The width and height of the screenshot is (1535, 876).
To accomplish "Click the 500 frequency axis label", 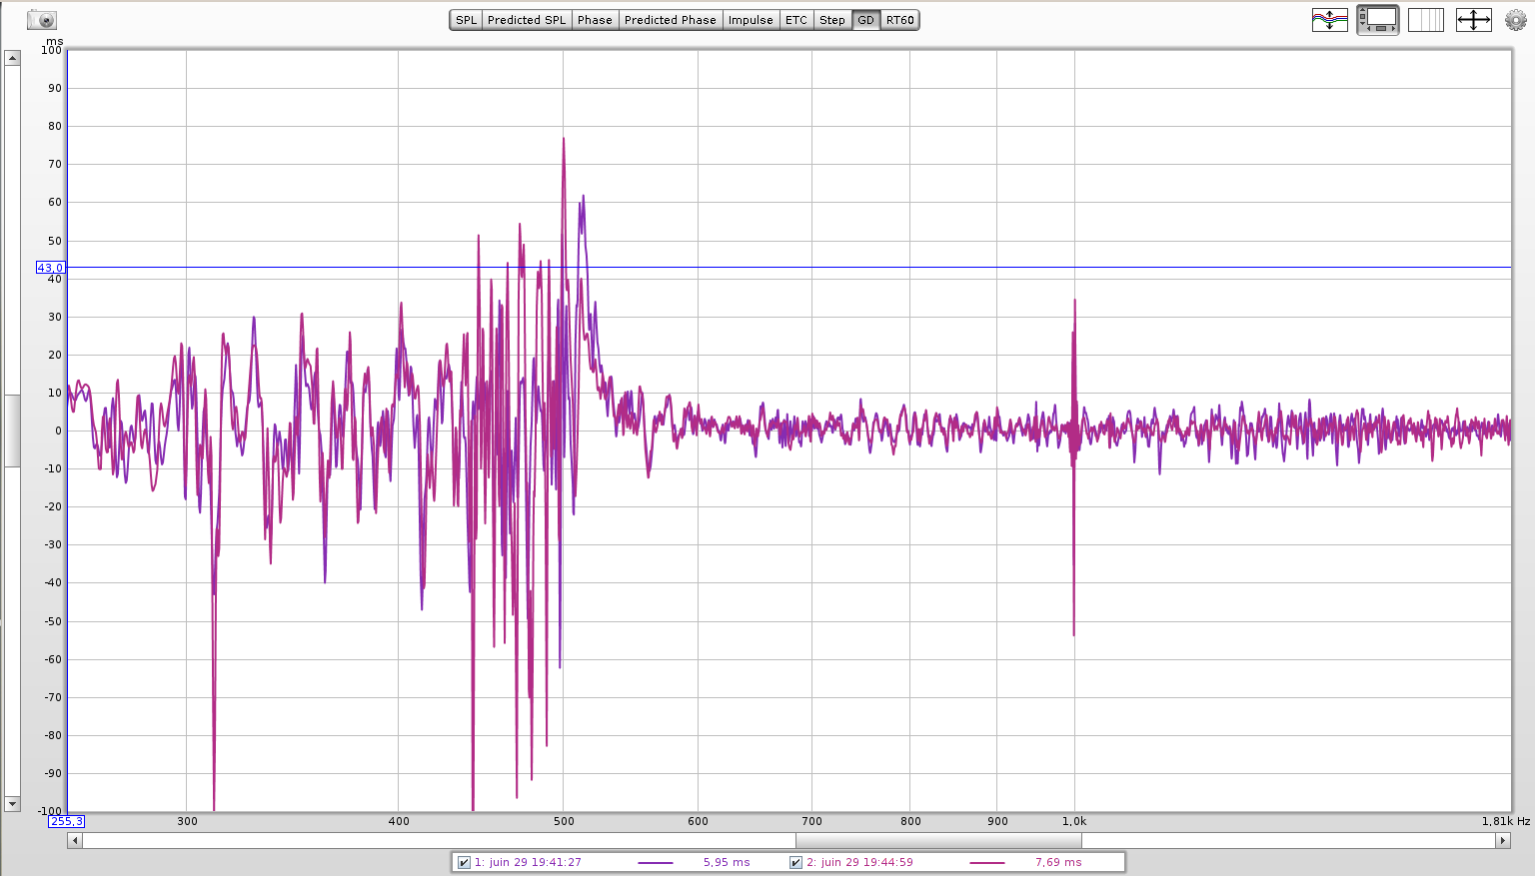I will (x=564, y=821).
